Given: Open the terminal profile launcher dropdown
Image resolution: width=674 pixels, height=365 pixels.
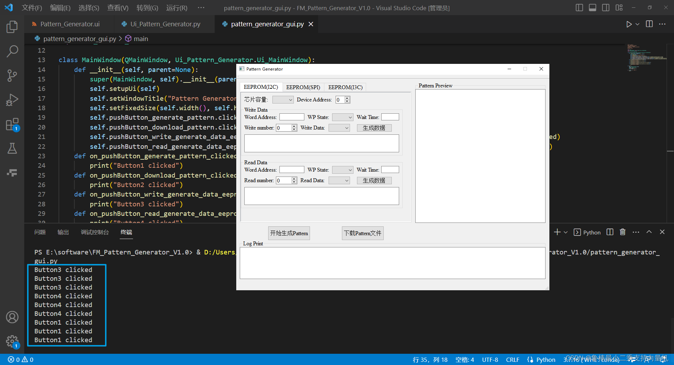Looking at the screenshot, I should tap(565, 232).
